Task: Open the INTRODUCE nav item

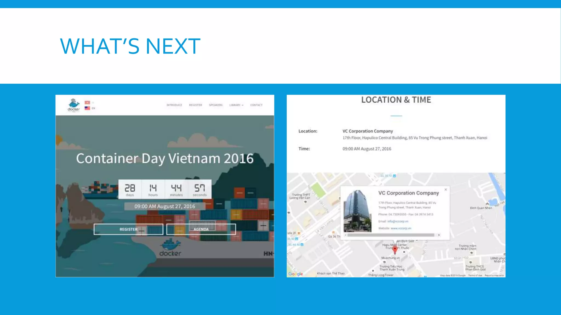Action: point(174,105)
